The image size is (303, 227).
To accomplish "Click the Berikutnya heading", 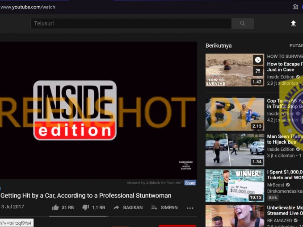I will (219, 45).
